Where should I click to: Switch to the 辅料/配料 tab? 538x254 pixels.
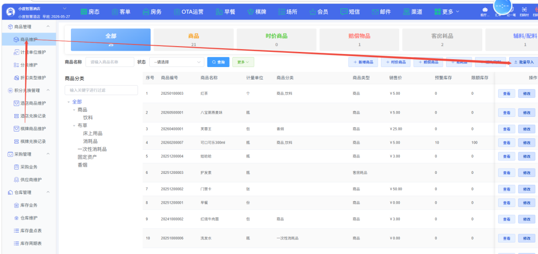point(511,40)
